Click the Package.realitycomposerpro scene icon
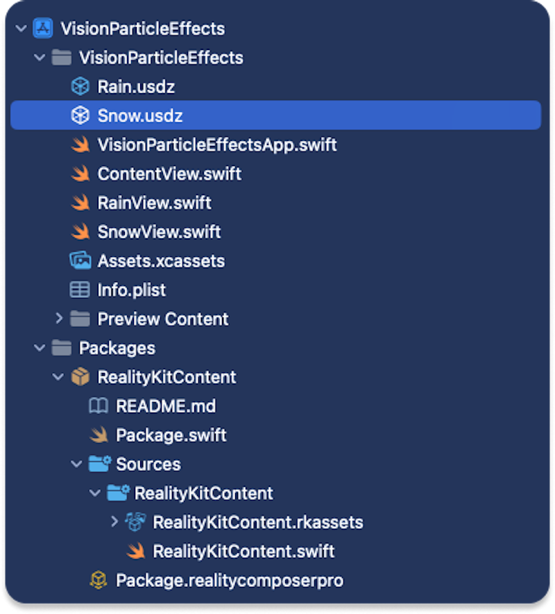This screenshot has height=614, width=555. coord(97,581)
